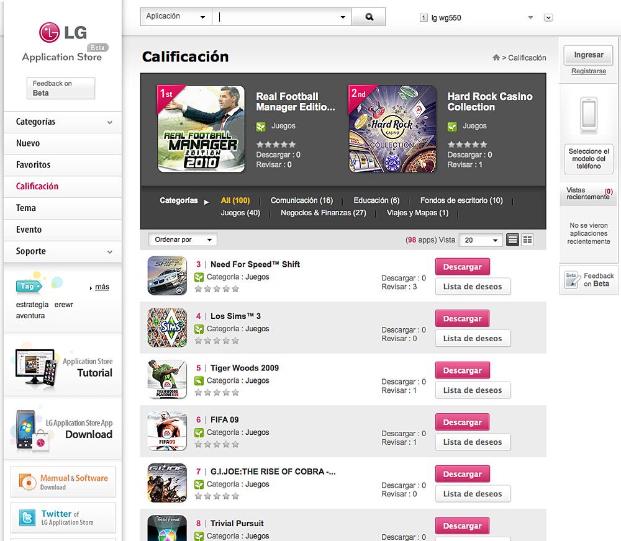Click the star rating of Need For Speed Shift
Viewport: 621px width, 541px height.
tap(217, 289)
